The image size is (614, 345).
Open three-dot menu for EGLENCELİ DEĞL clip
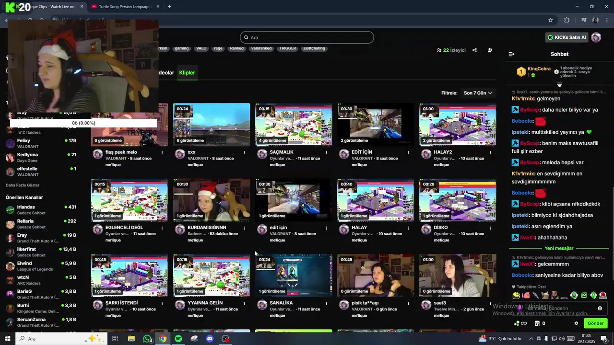tap(162, 228)
